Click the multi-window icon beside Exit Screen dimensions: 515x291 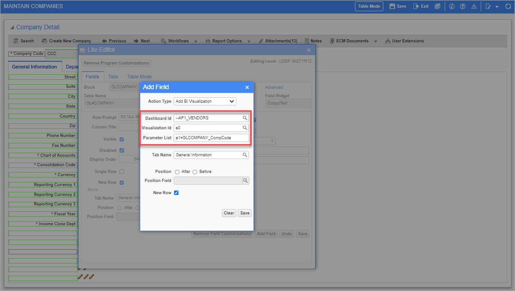point(437,6)
